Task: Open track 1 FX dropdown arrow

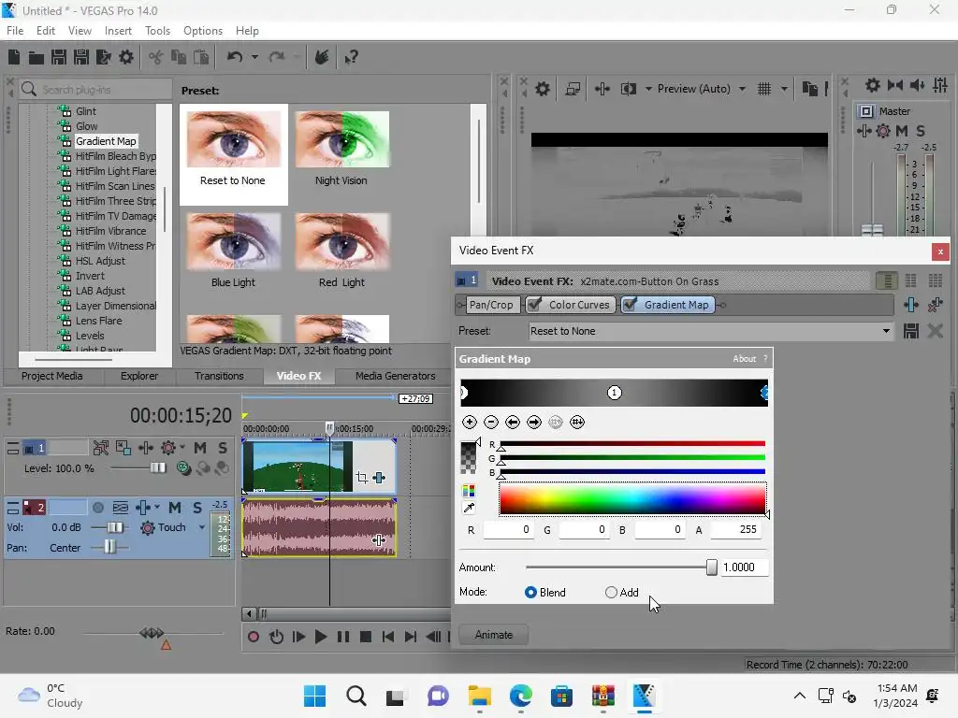Action: pos(182,448)
